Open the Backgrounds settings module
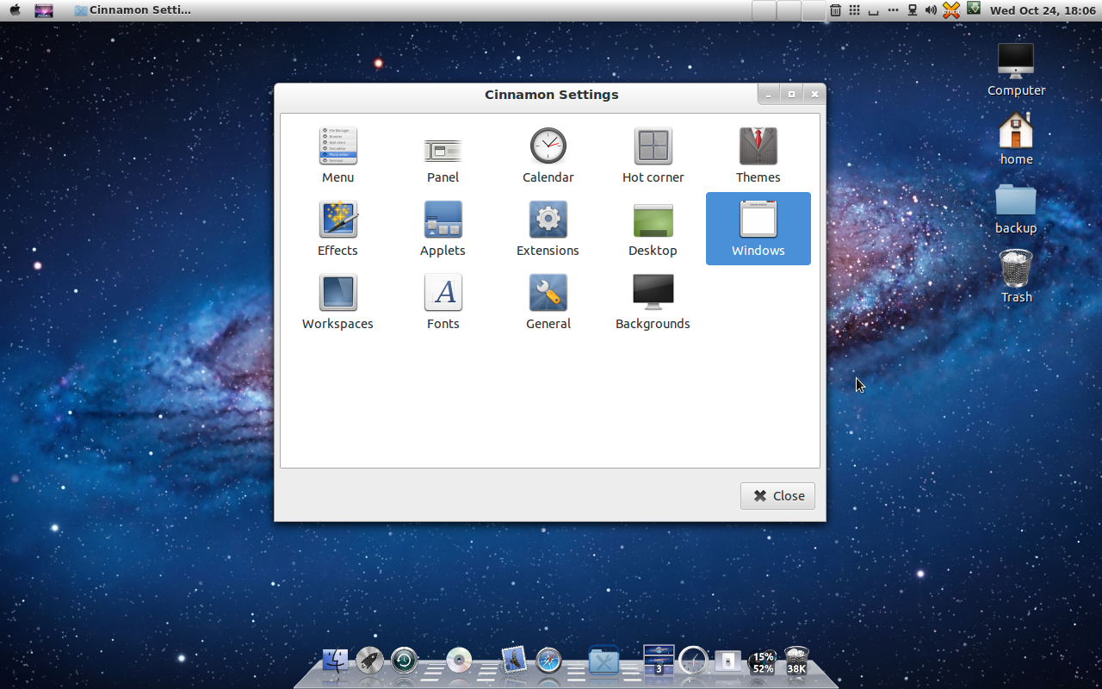 pyautogui.click(x=653, y=302)
